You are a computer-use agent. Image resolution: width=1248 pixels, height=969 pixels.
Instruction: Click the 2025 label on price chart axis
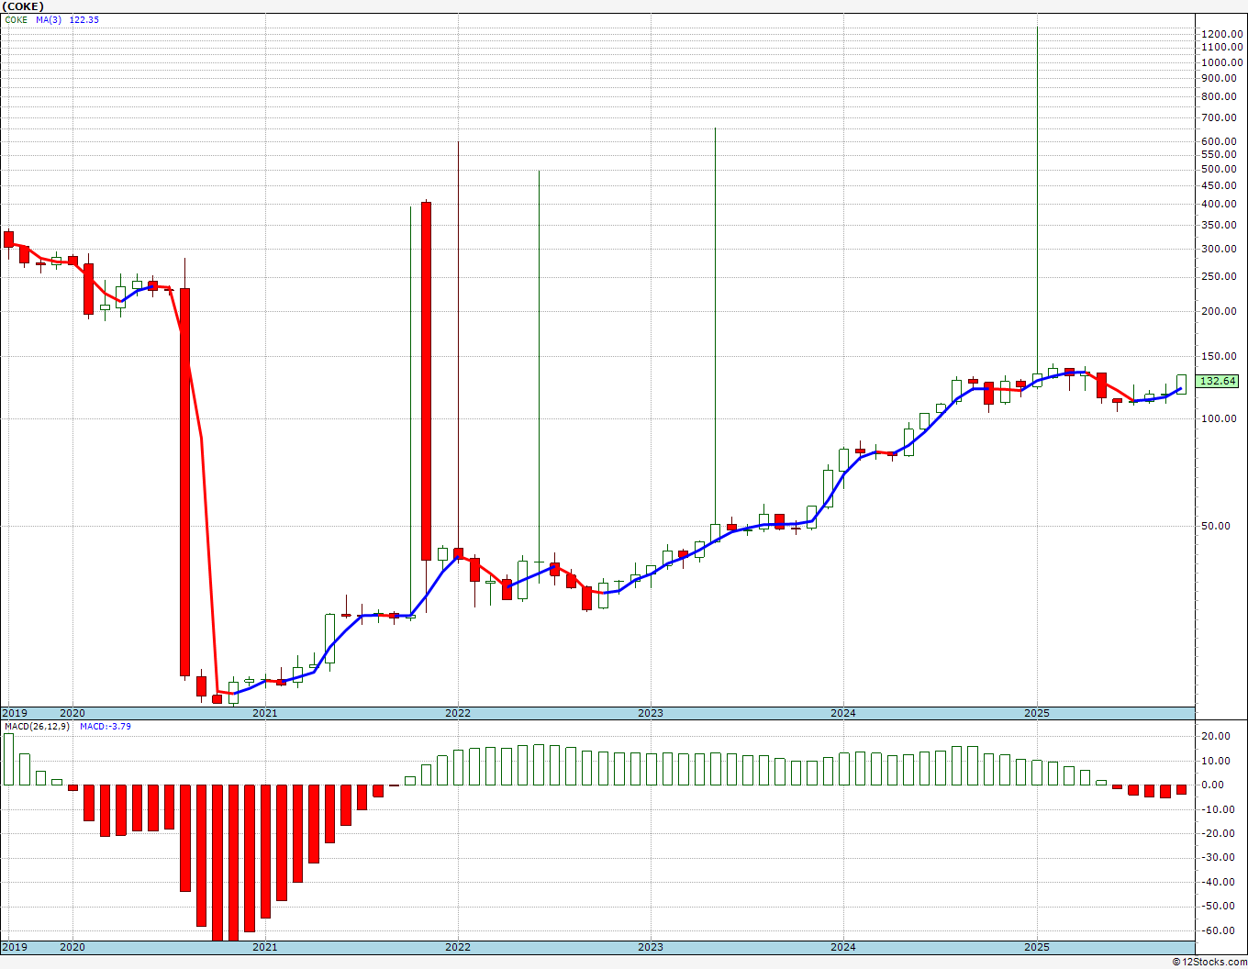point(1037,713)
